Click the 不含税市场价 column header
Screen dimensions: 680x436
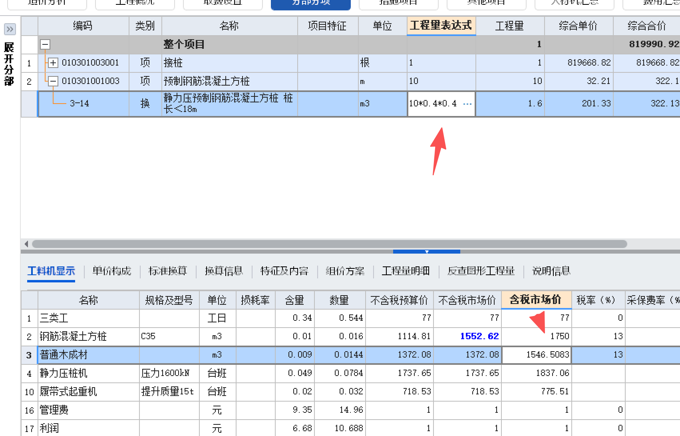(x=467, y=300)
